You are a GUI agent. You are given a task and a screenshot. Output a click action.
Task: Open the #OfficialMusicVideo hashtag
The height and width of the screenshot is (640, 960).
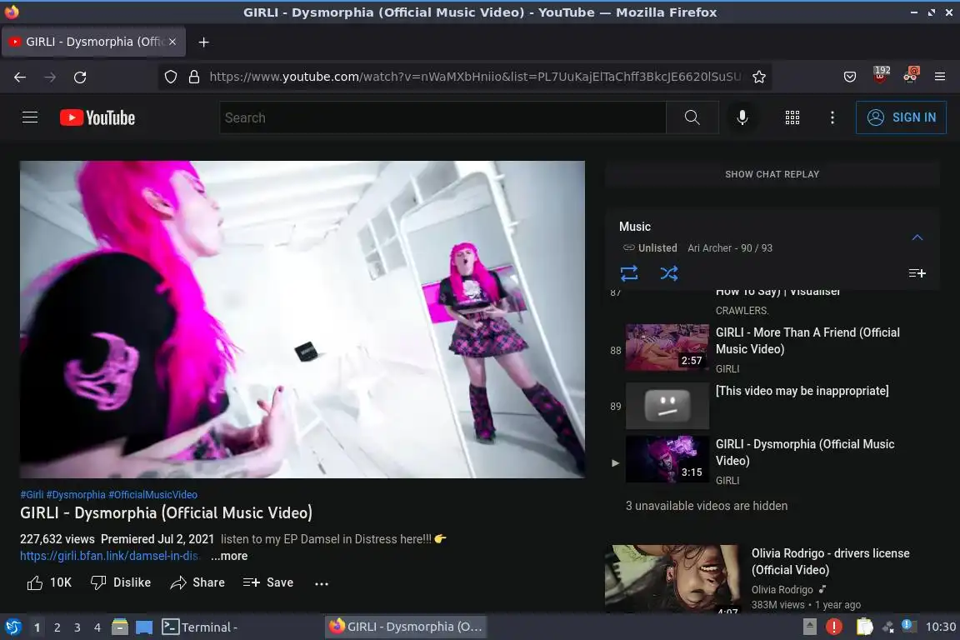153,495
